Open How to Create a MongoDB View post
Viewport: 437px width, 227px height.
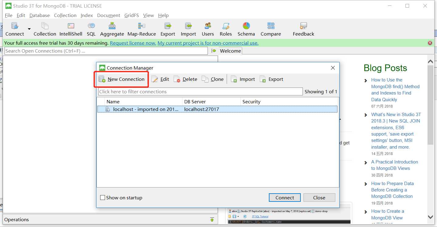(388, 215)
